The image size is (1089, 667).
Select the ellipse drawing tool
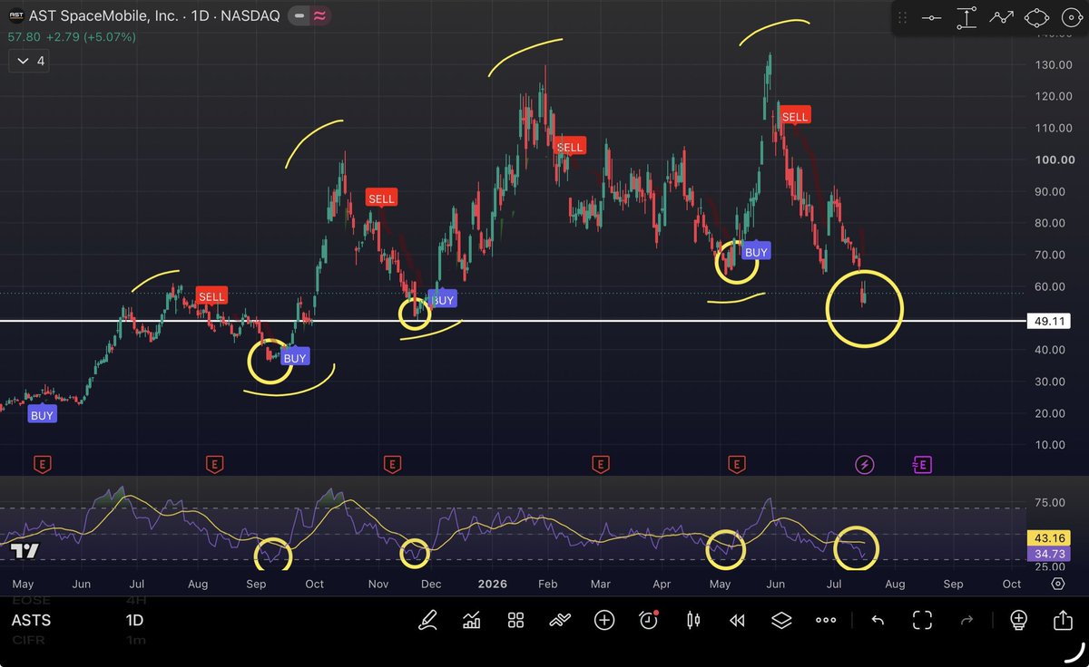[x=1036, y=17]
